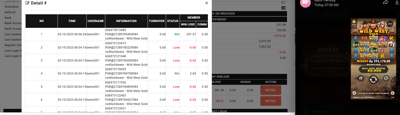Click the 291.57 win amount in row 1
Image resolution: width=400 pixels, height=115 pixels.
(191, 34)
